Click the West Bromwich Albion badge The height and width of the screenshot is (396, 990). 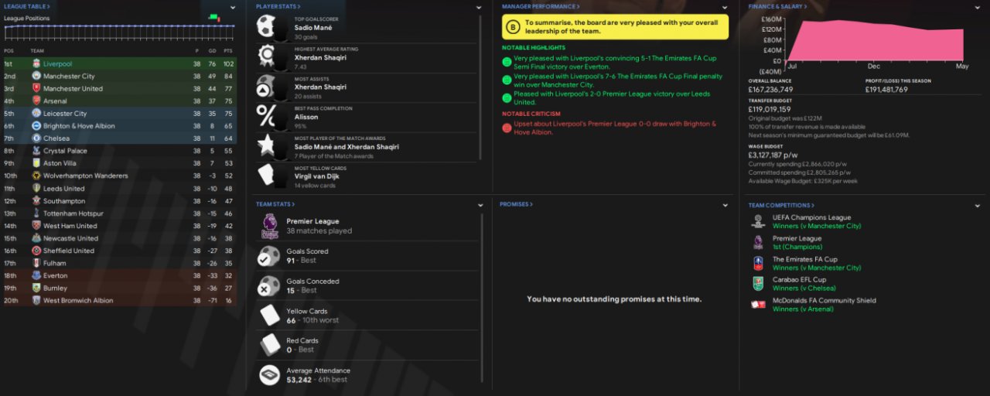point(36,300)
